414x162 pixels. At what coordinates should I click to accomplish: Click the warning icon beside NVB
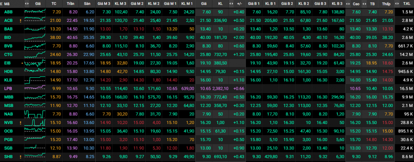(x=20, y=123)
